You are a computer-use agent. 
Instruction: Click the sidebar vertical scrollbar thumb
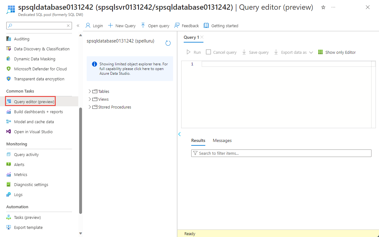point(80,161)
